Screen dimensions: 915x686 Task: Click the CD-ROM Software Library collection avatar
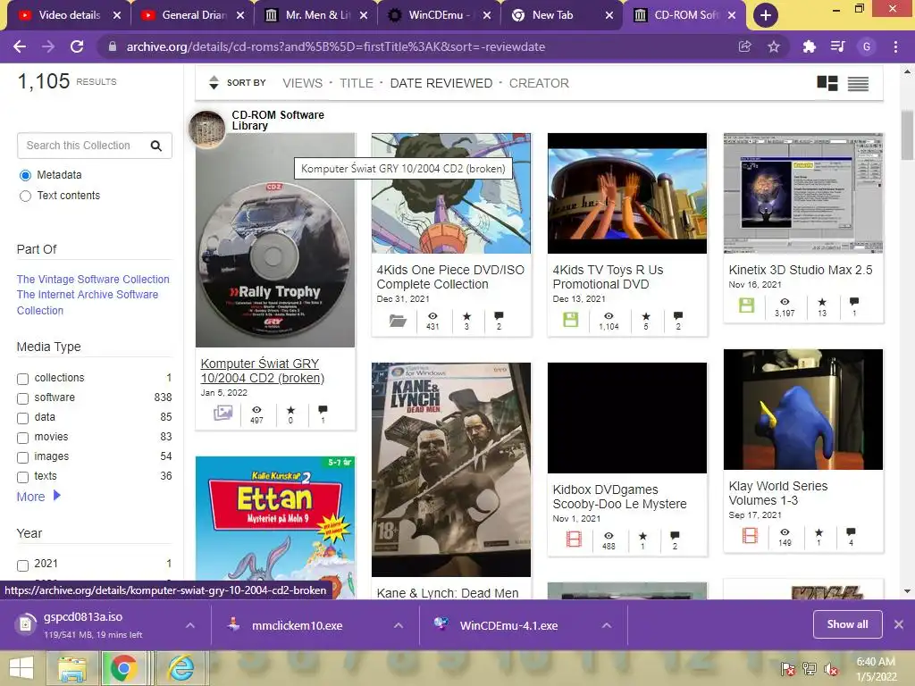coord(207,129)
